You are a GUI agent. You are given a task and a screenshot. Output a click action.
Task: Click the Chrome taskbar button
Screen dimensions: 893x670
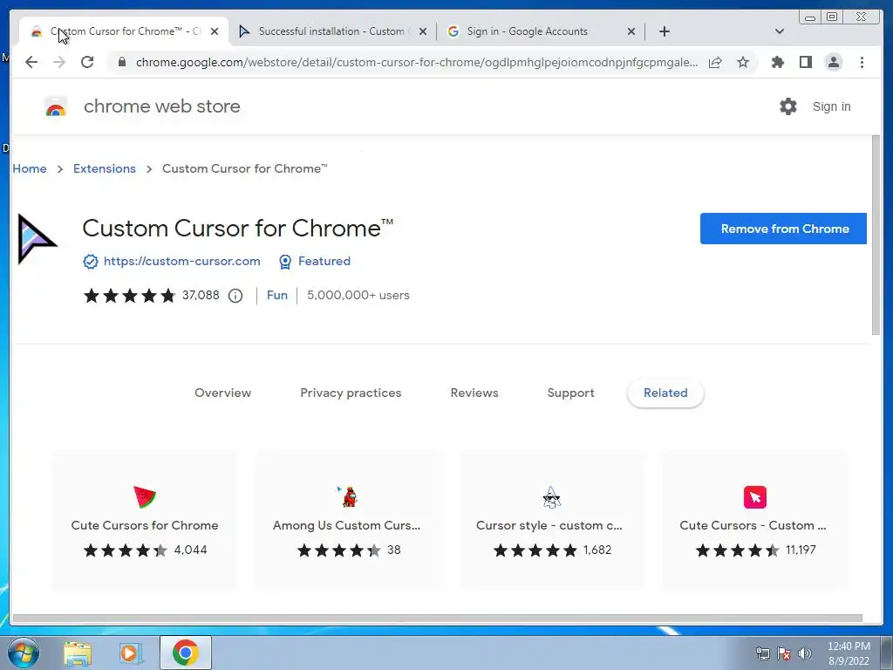(185, 653)
